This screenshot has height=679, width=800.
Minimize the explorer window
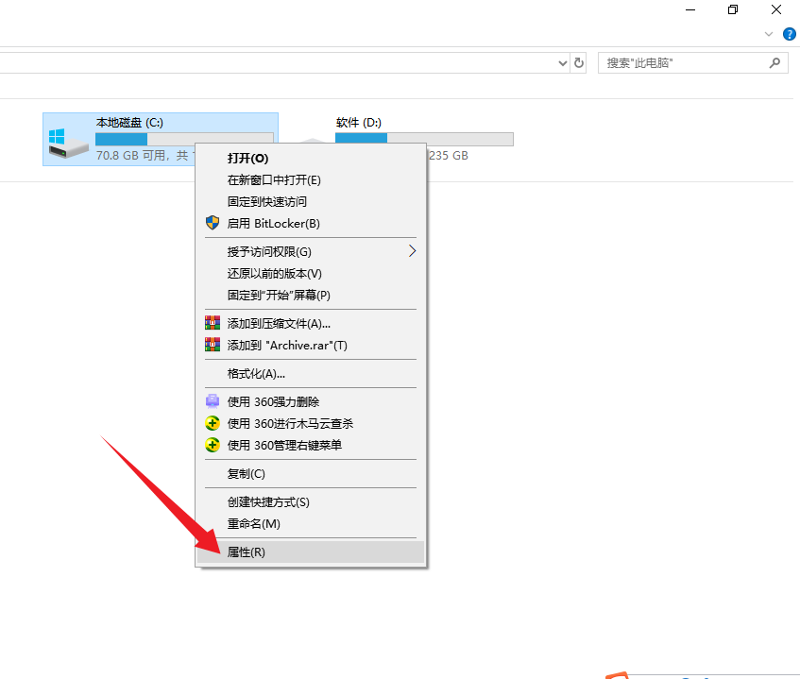[x=690, y=9]
